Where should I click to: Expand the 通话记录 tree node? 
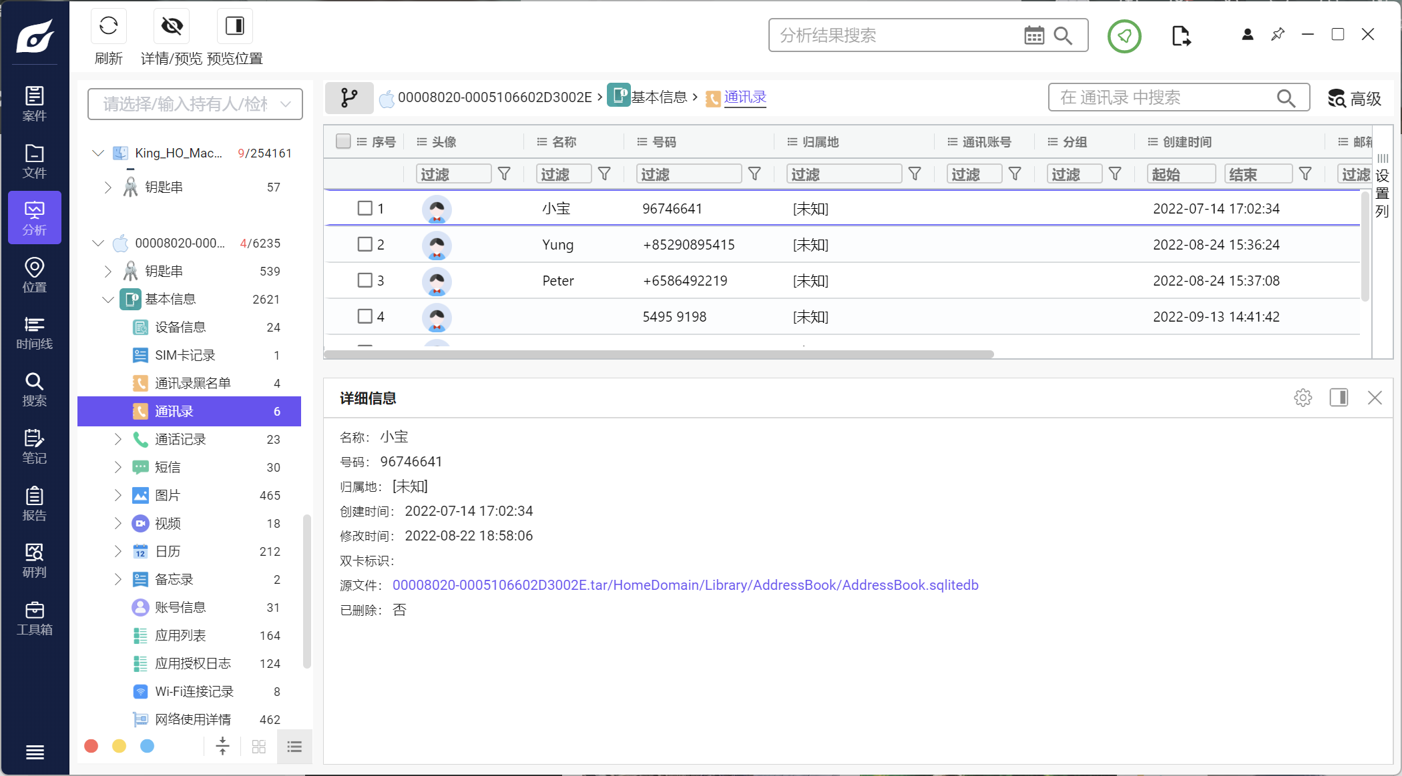click(x=118, y=440)
